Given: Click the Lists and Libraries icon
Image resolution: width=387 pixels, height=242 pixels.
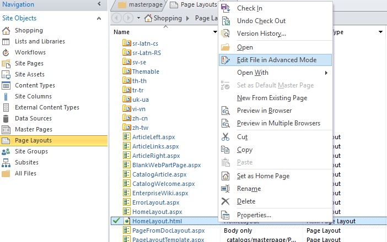Looking at the screenshot, I should 6,42.
